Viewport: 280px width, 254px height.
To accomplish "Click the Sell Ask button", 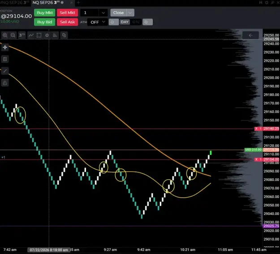I will pyautogui.click(x=68, y=22).
